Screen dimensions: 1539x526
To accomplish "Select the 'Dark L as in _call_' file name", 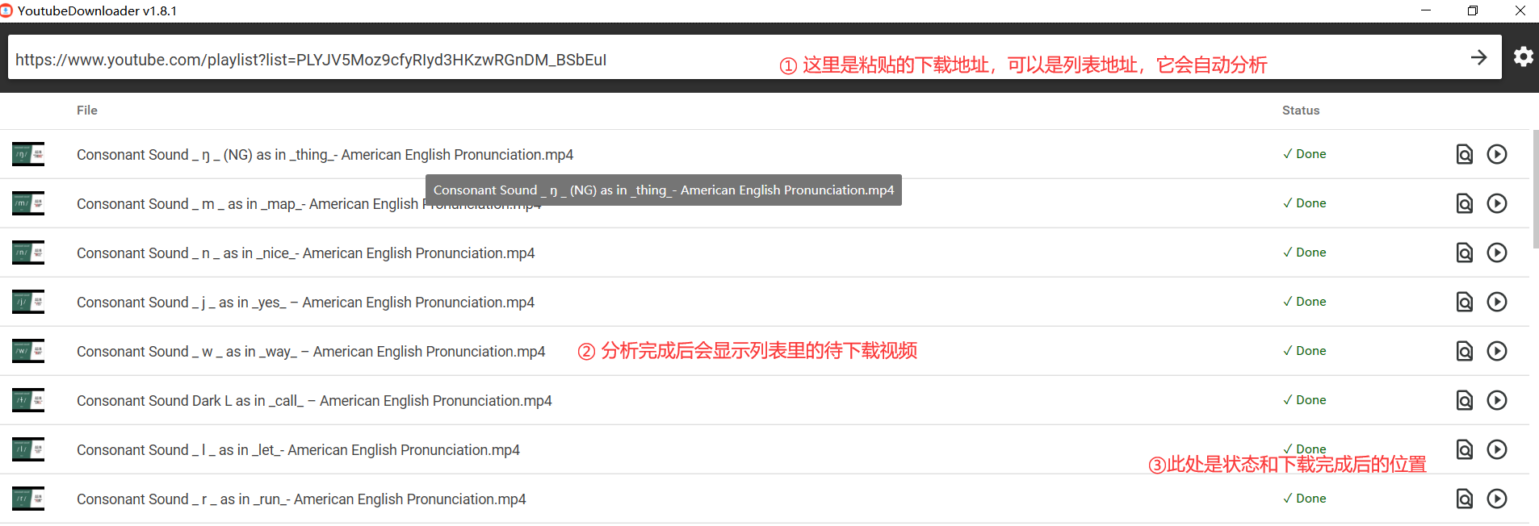I will (x=314, y=401).
